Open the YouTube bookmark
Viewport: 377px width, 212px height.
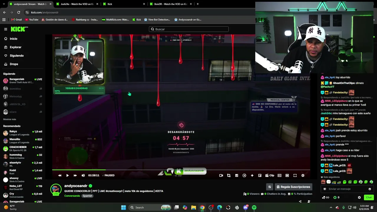click(32, 20)
